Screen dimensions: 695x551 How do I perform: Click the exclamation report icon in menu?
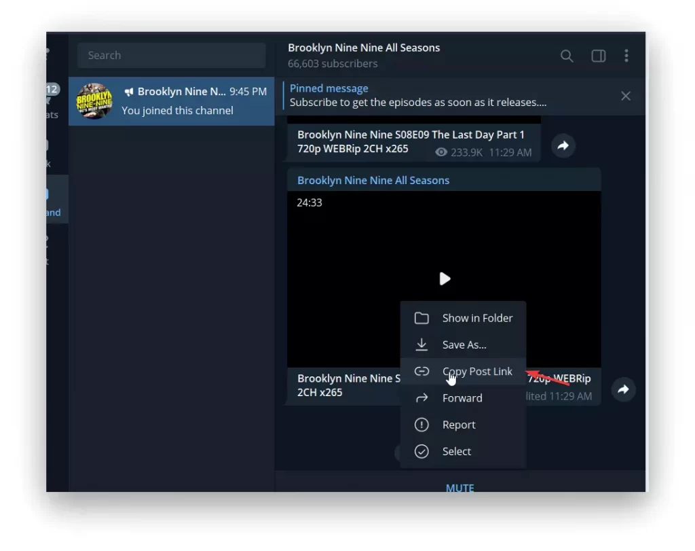pyautogui.click(x=421, y=425)
